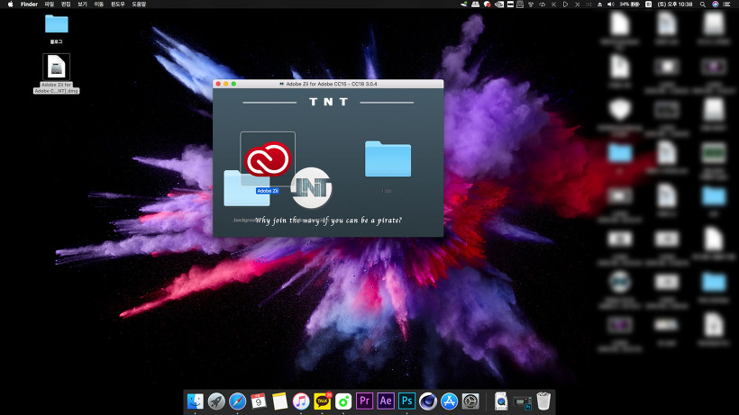The image size is (739, 415).
Task: Launch Launchpad rocket icon in Dock
Action: point(216,401)
